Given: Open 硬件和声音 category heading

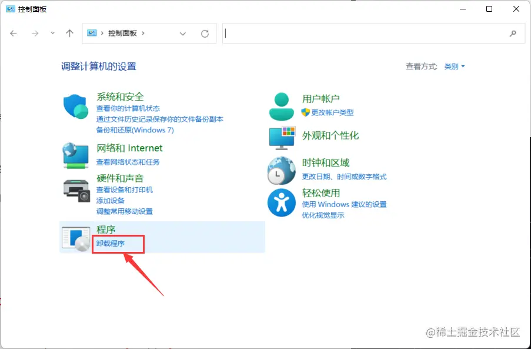Looking at the screenshot, I should click(x=120, y=178).
